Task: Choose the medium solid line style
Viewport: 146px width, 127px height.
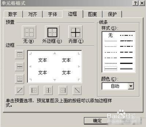Action: coord(126,58)
